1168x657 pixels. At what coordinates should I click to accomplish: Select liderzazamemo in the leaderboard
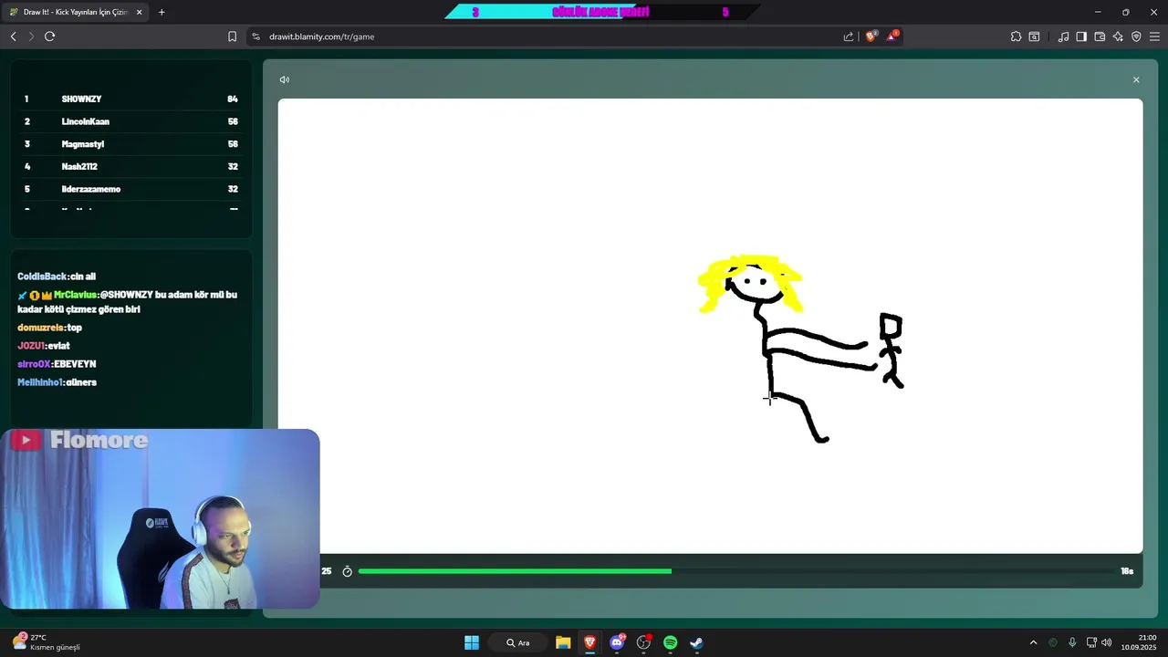tap(91, 189)
